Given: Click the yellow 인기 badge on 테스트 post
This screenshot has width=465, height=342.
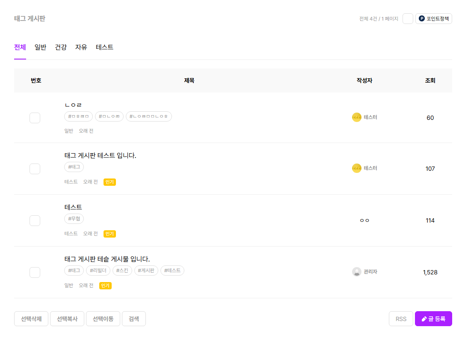Looking at the screenshot, I should (110, 234).
